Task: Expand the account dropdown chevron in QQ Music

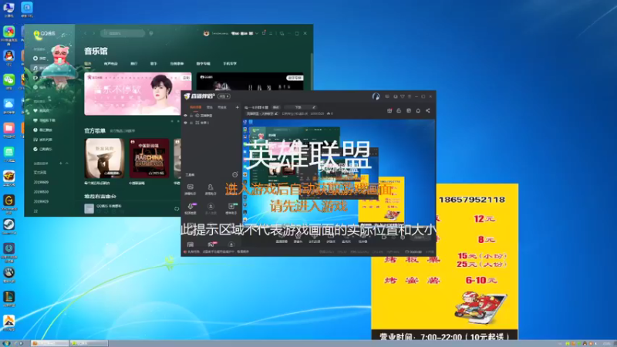Action: [257, 33]
